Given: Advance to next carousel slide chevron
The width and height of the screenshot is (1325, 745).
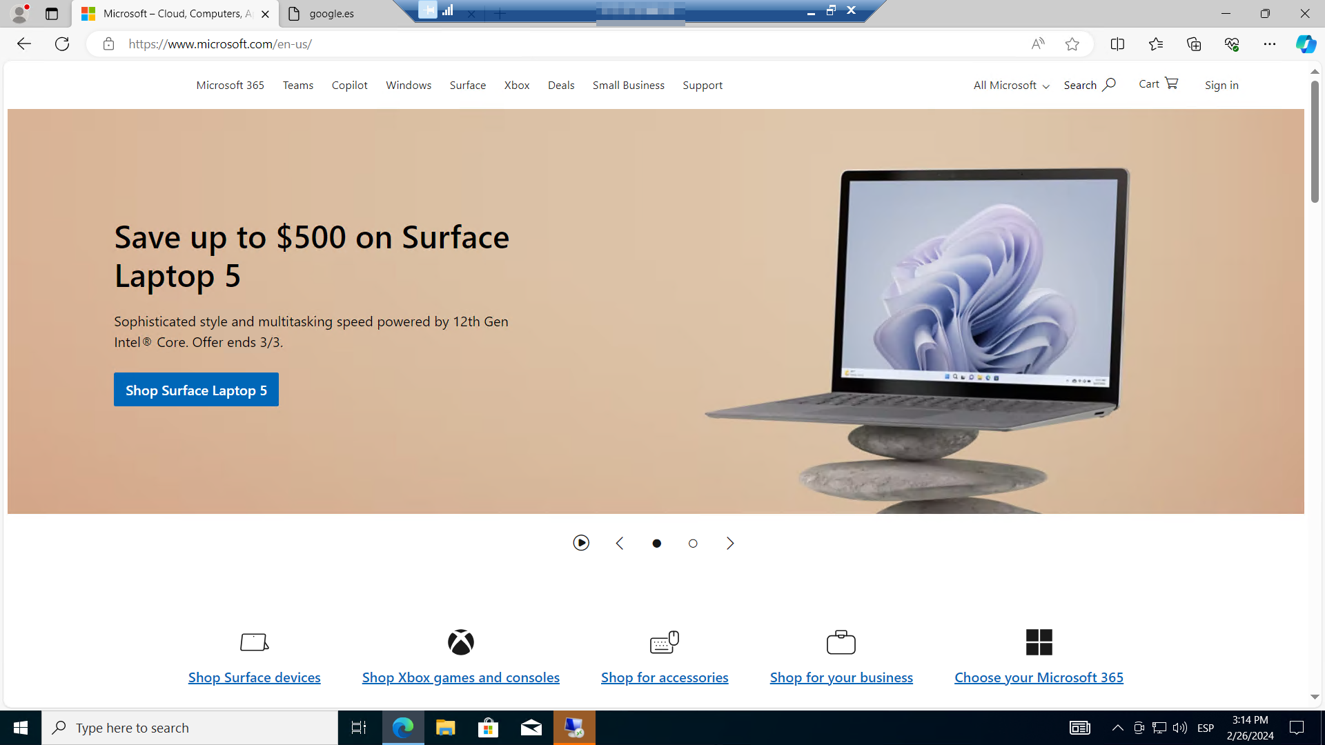Looking at the screenshot, I should click(730, 544).
